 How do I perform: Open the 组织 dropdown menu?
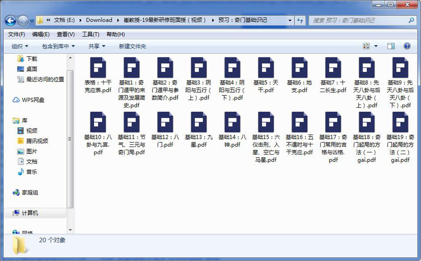pyautogui.click(x=20, y=46)
